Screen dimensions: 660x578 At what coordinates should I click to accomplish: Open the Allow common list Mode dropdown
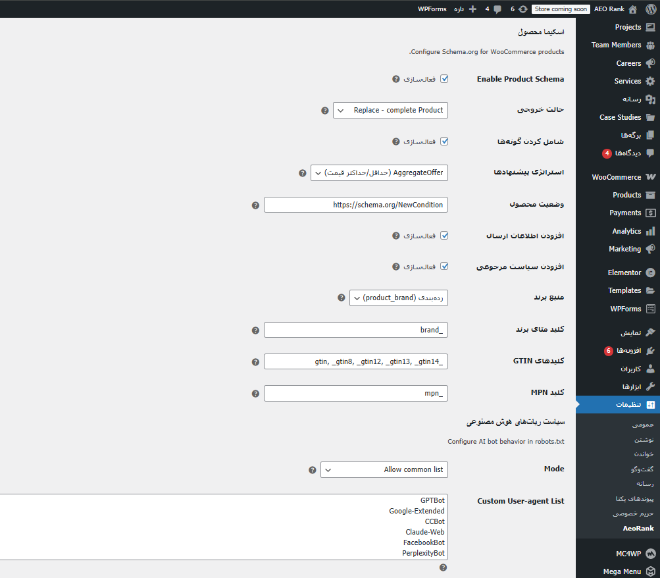pos(384,470)
